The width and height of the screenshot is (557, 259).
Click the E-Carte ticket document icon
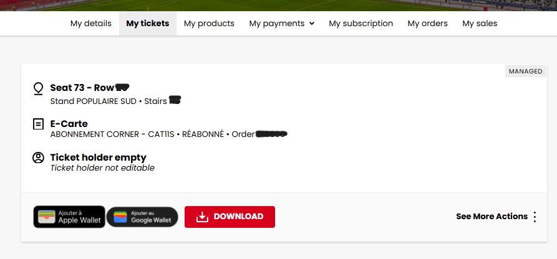point(38,124)
